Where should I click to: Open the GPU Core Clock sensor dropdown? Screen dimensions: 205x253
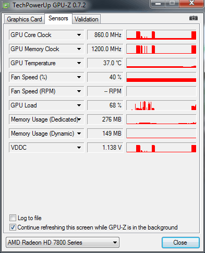[79, 35]
